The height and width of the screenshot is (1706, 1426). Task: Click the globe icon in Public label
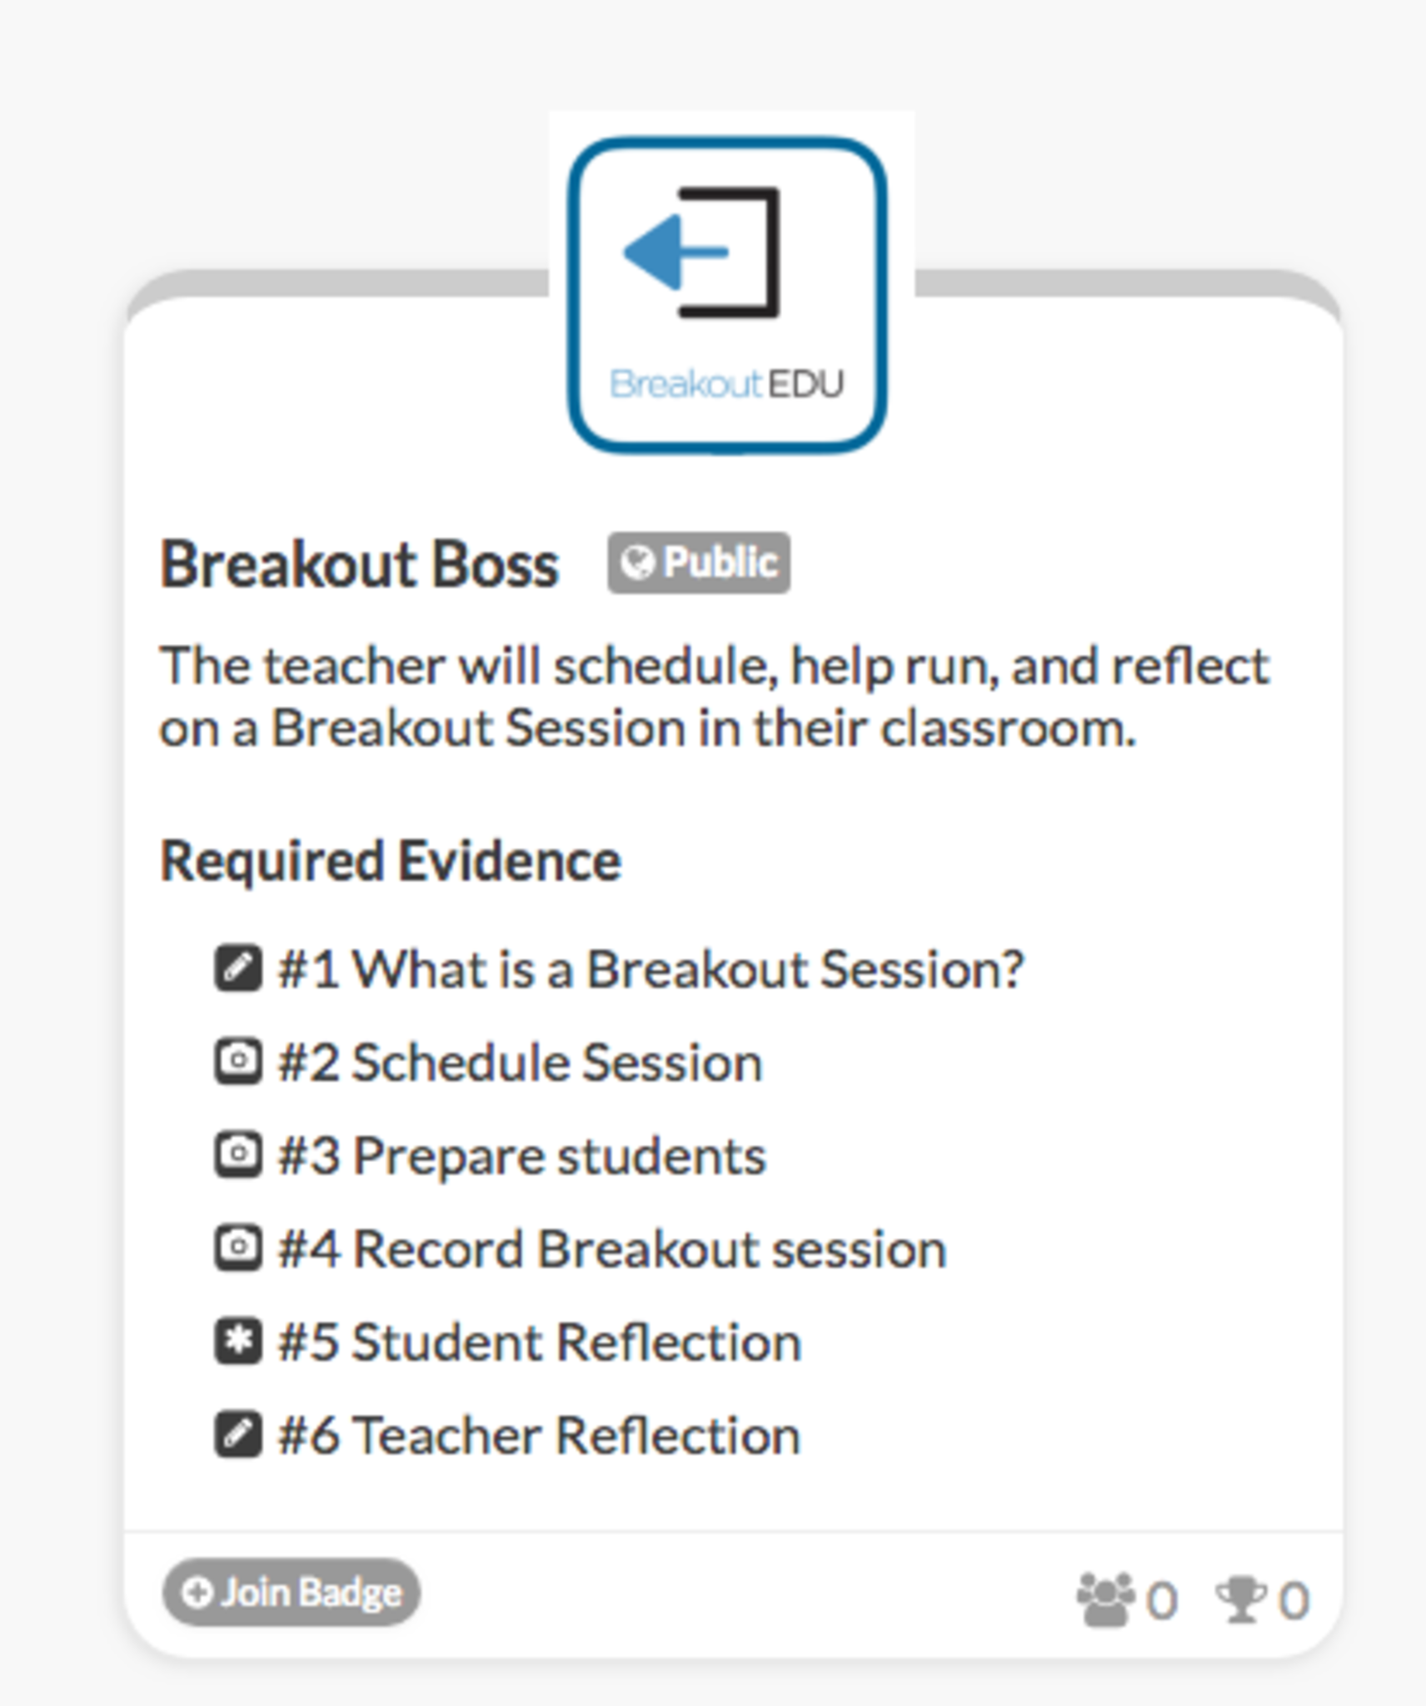(638, 563)
